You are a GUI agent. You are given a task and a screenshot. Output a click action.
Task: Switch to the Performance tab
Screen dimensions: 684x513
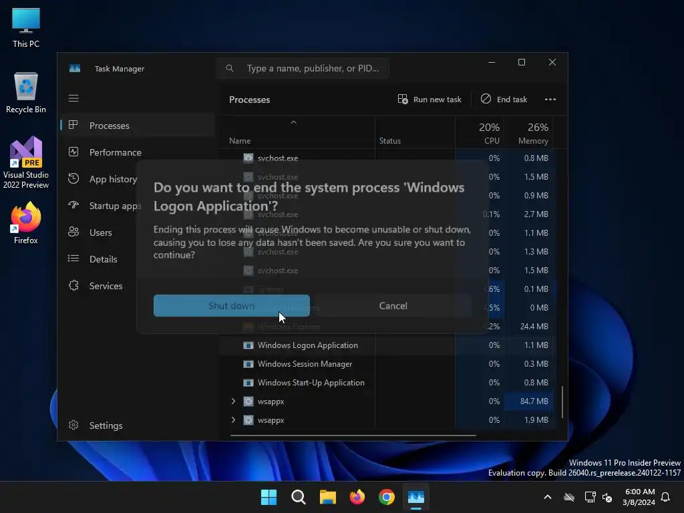(138, 152)
